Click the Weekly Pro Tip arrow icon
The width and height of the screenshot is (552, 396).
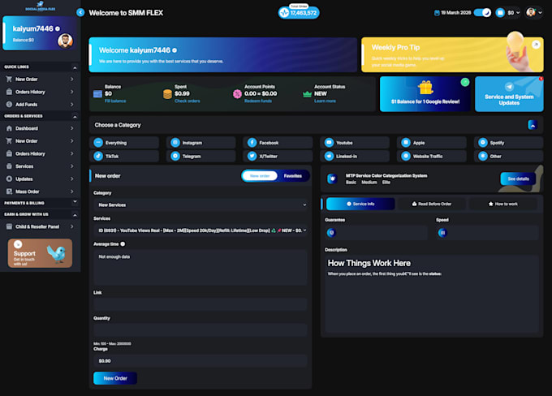pyautogui.click(x=536, y=45)
